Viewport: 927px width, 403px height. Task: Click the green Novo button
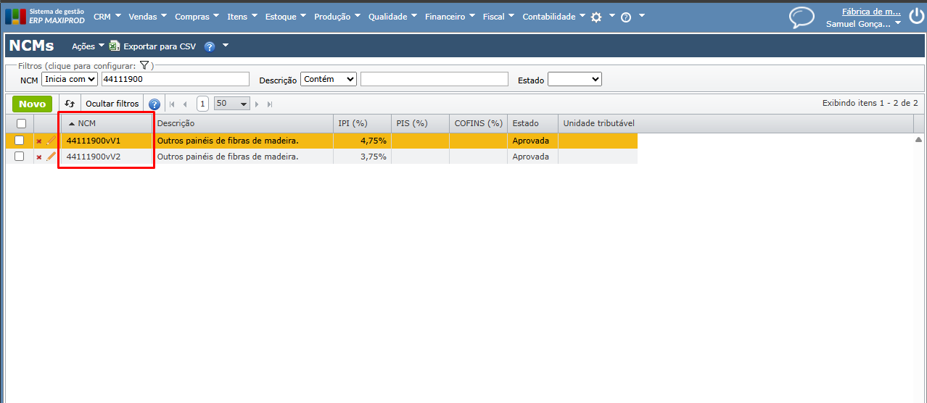(x=32, y=104)
